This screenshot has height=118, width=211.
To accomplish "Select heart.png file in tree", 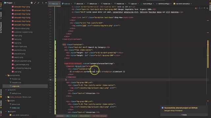I will coord(17,36).
